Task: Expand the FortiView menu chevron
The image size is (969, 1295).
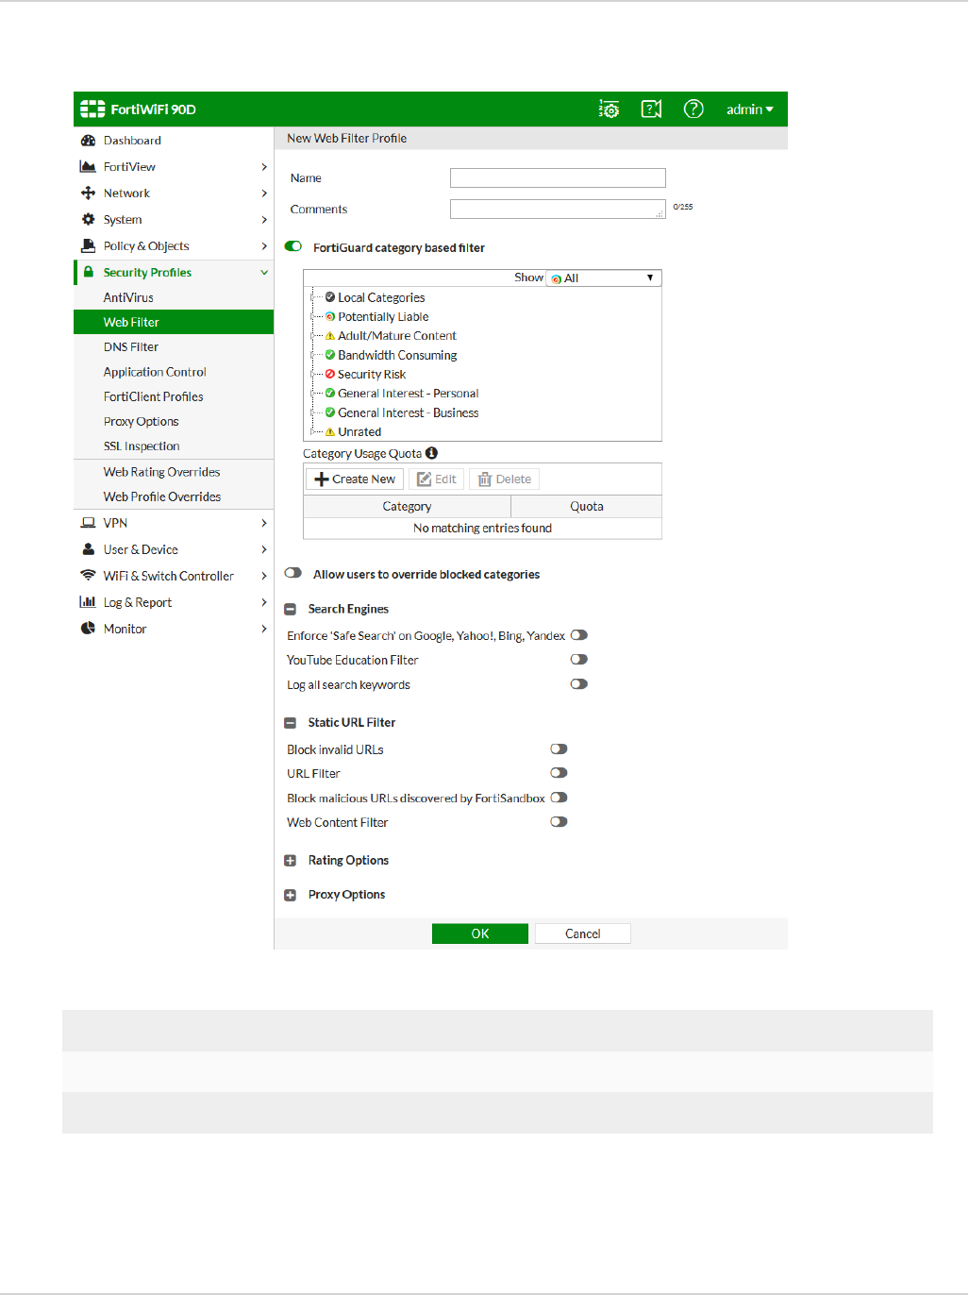Action: pyautogui.click(x=264, y=167)
